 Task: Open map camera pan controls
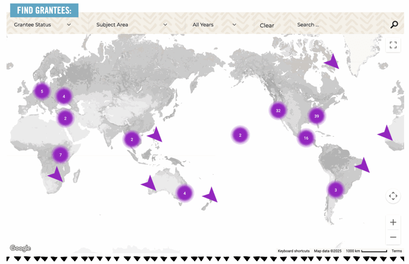tap(393, 196)
